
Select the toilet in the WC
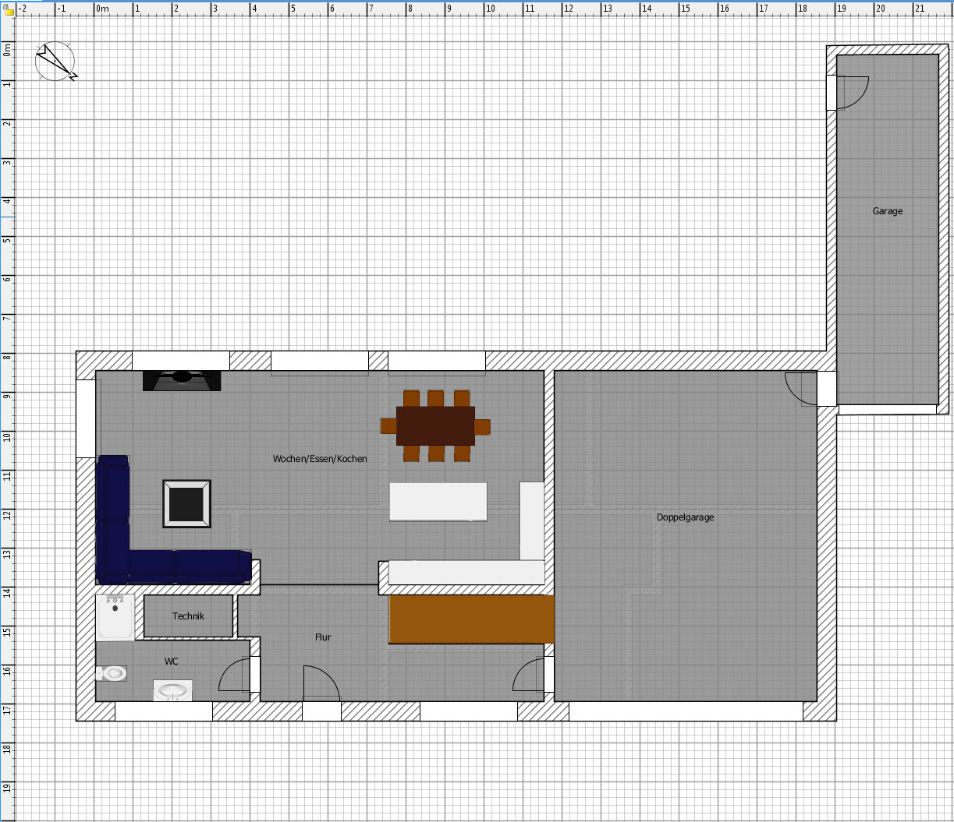click(112, 673)
